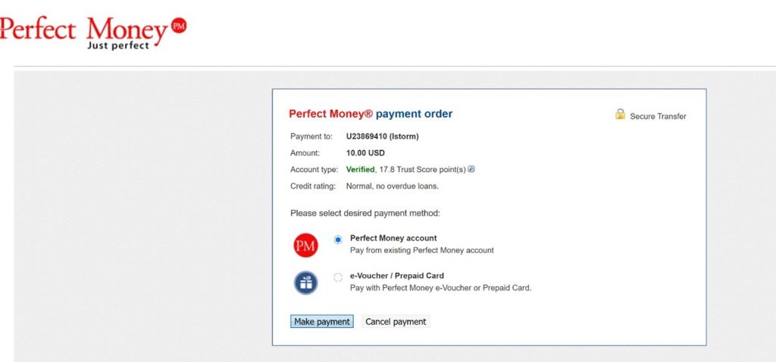Open the Trust Score info icon

point(471,169)
